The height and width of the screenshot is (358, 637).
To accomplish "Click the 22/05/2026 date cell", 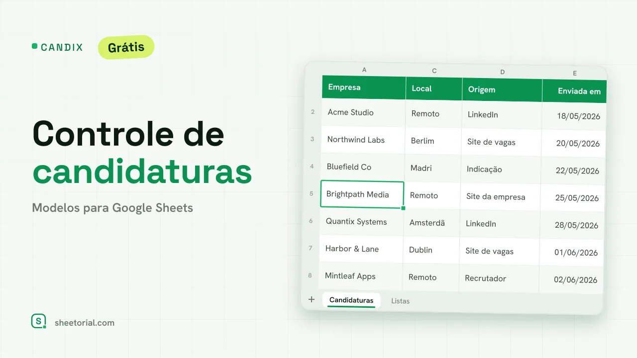I will pos(573,171).
